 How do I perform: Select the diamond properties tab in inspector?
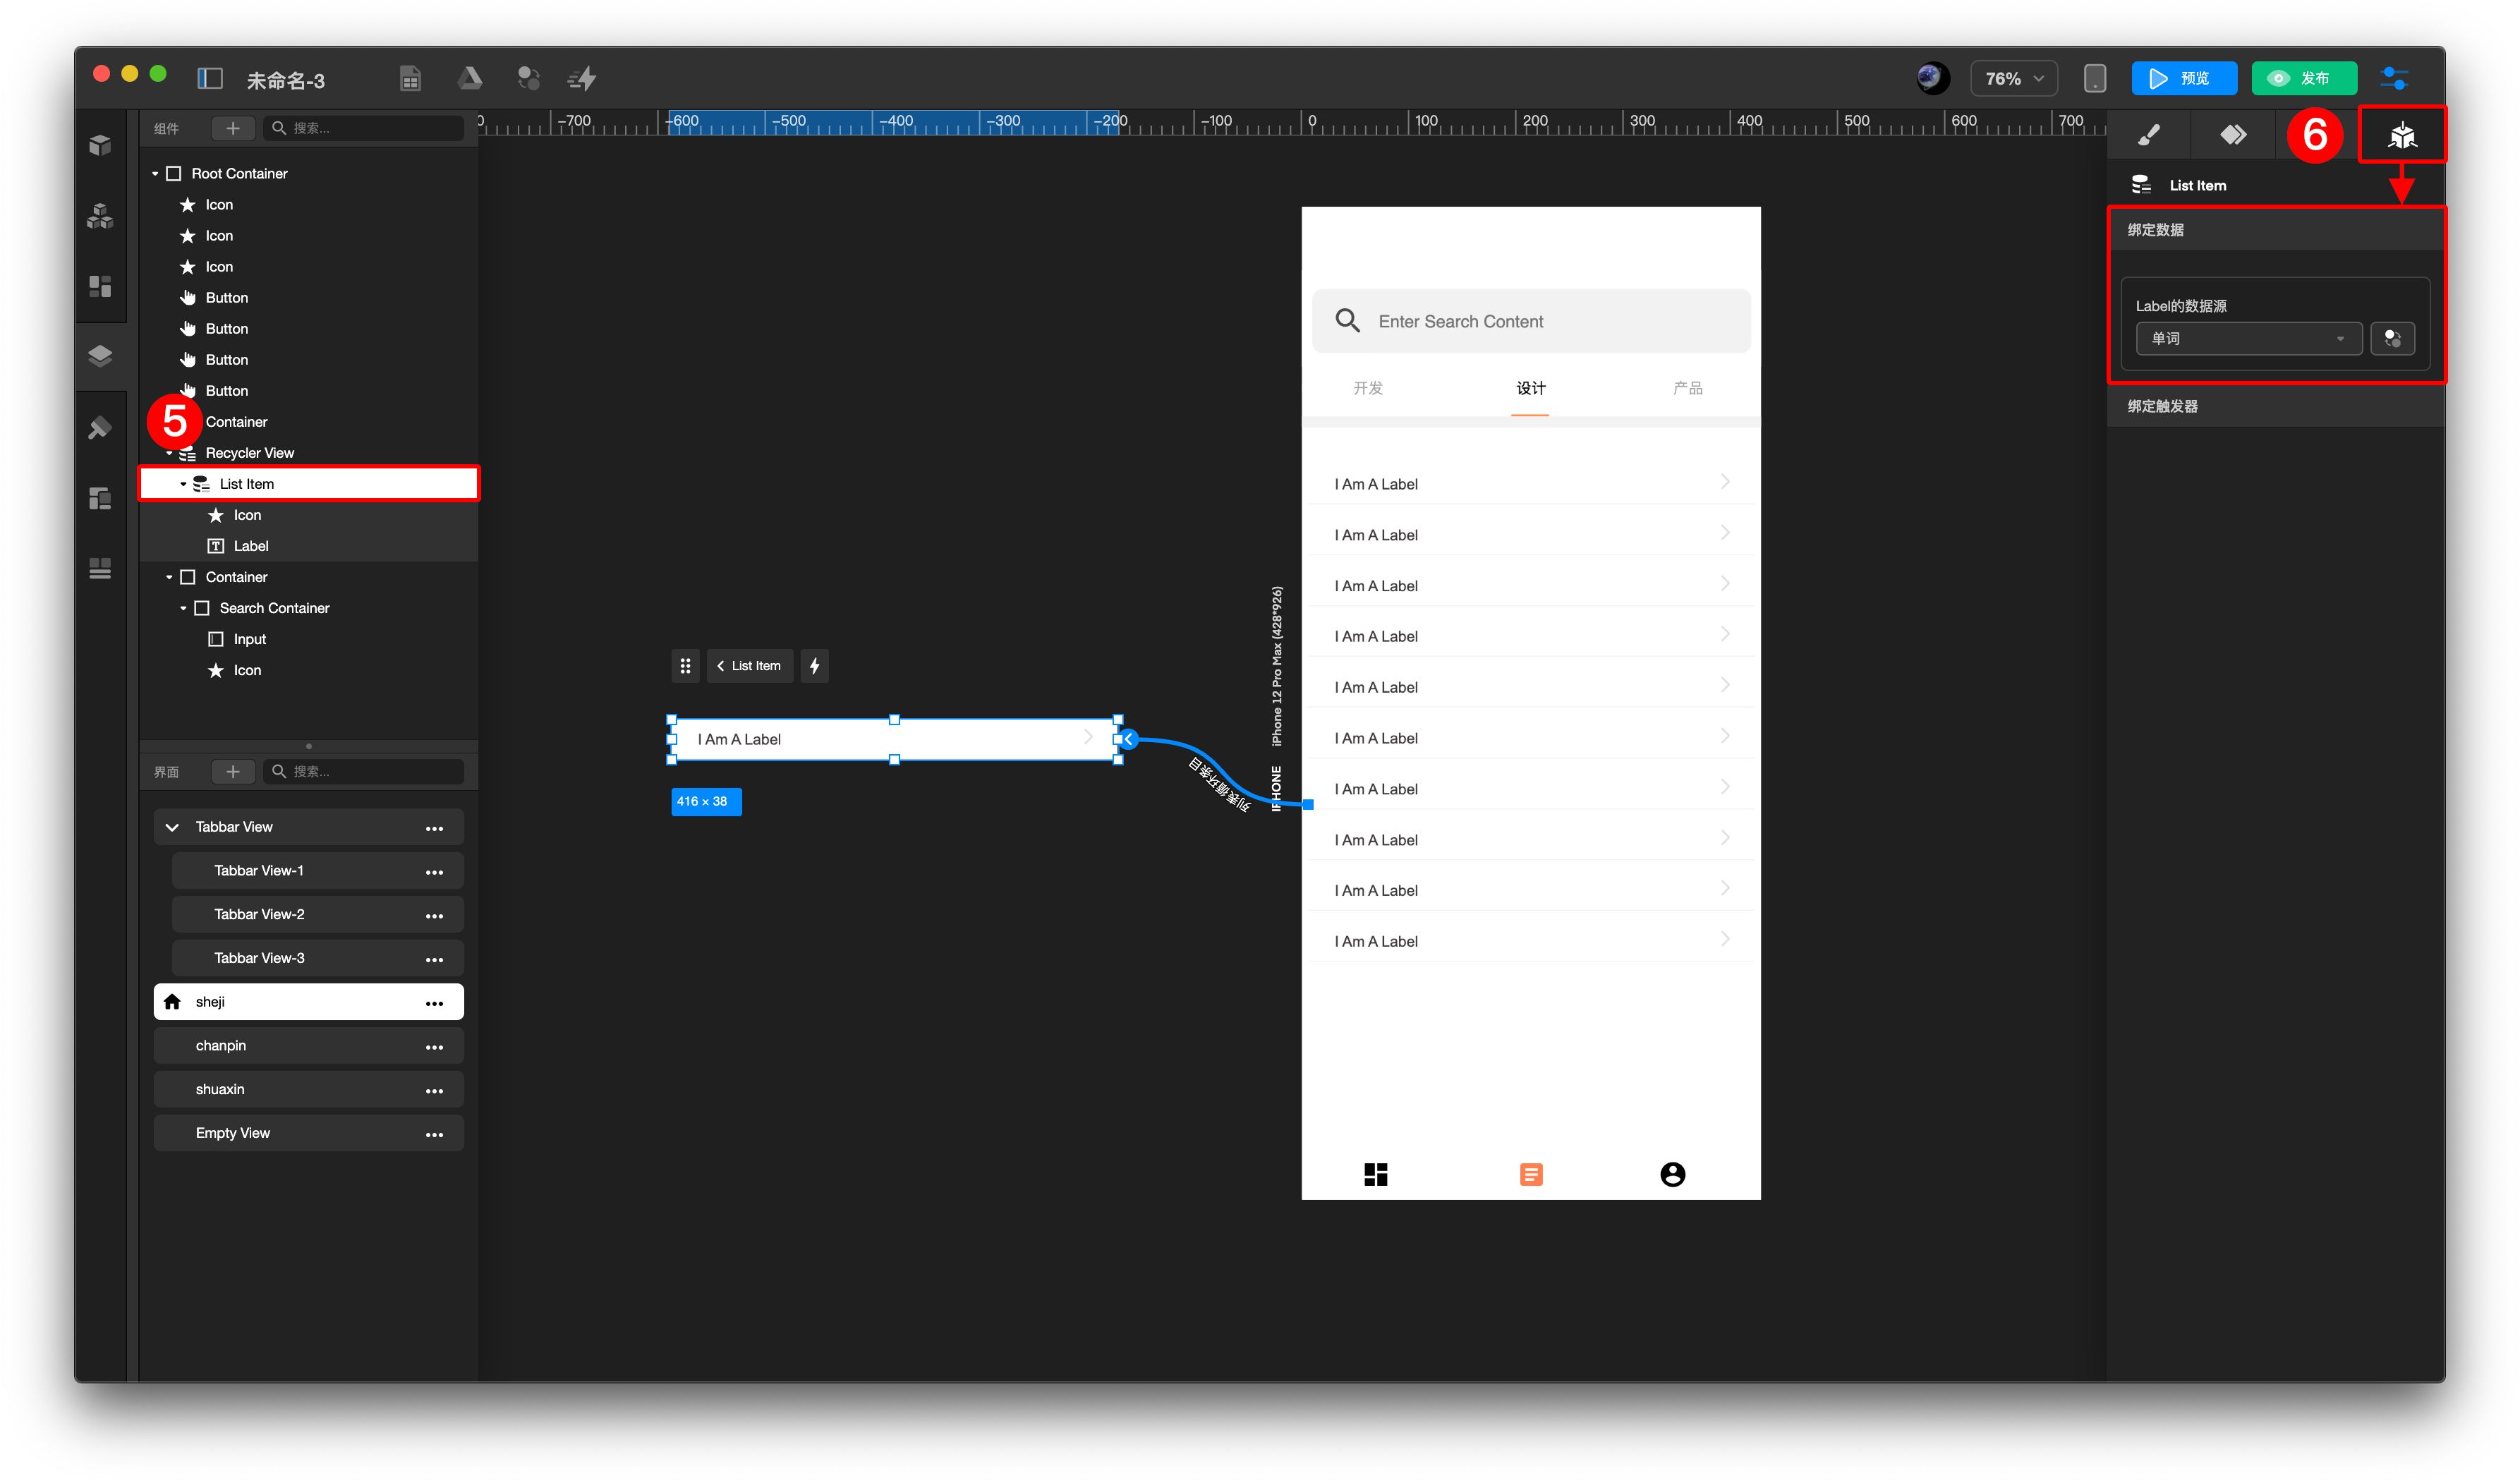click(x=2233, y=135)
